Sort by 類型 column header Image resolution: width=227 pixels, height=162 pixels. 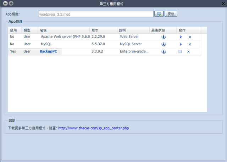(30, 30)
